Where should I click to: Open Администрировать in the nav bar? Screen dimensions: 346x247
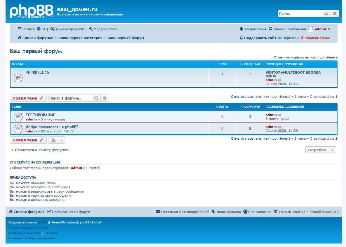coord(68,29)
